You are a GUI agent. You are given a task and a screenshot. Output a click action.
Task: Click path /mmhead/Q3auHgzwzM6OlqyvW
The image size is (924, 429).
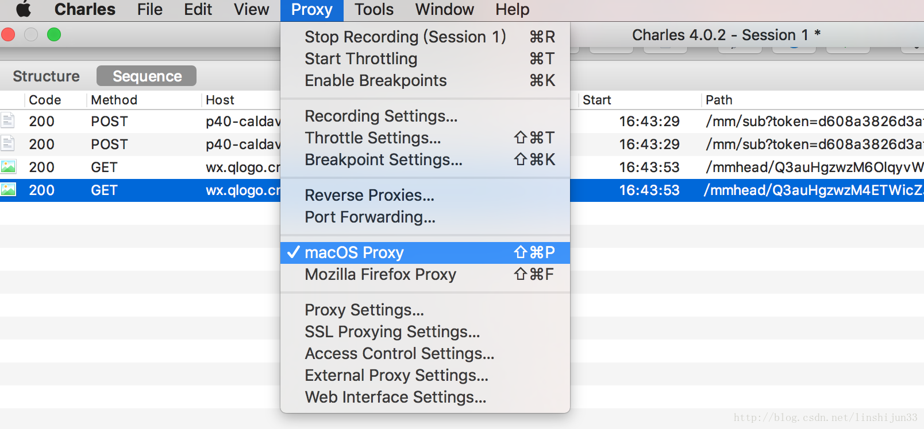(x=814, y=167)
